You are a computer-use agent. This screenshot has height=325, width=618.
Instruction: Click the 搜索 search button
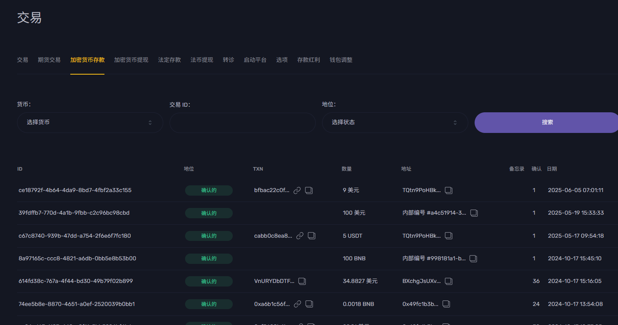(547, 122)
